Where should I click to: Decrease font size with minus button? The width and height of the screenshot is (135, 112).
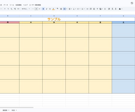pos(33,9)
